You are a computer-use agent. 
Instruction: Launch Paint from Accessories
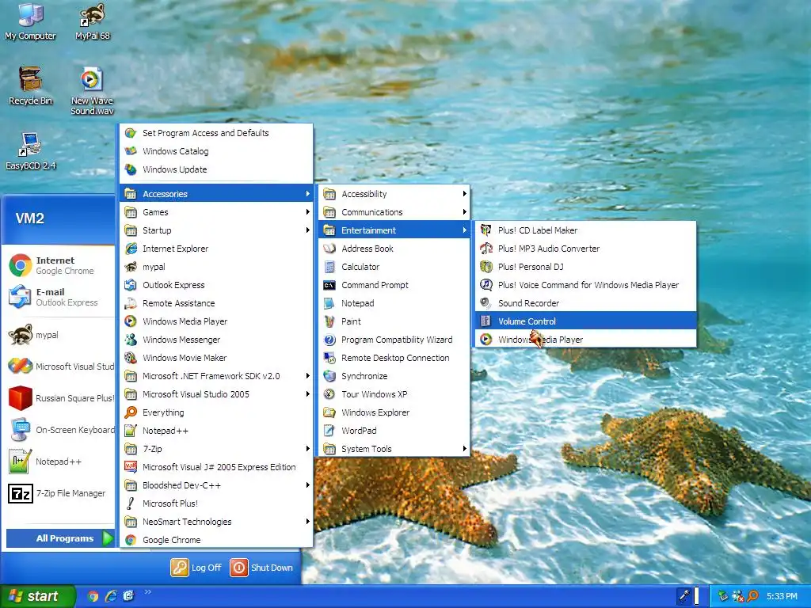pyautogui.click(x=394, y=321)
